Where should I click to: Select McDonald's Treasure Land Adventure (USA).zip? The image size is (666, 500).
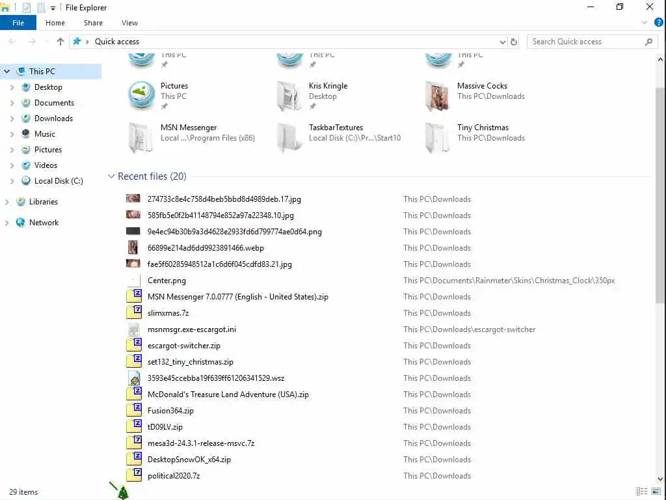click(x=228, y=395)
